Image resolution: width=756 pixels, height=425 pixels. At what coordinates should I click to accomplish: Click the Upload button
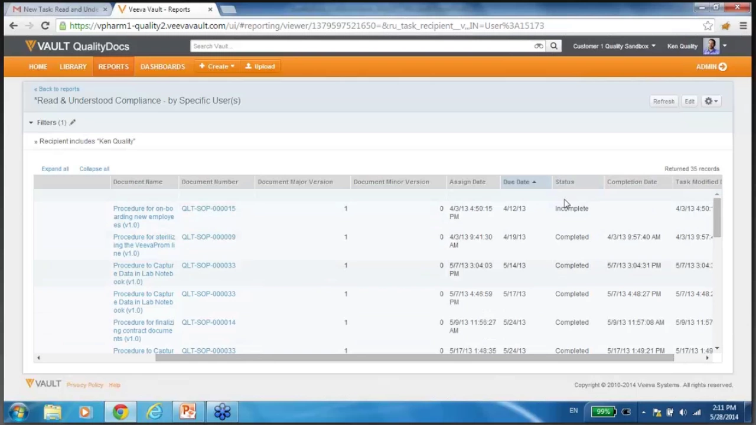pos(260,66)
